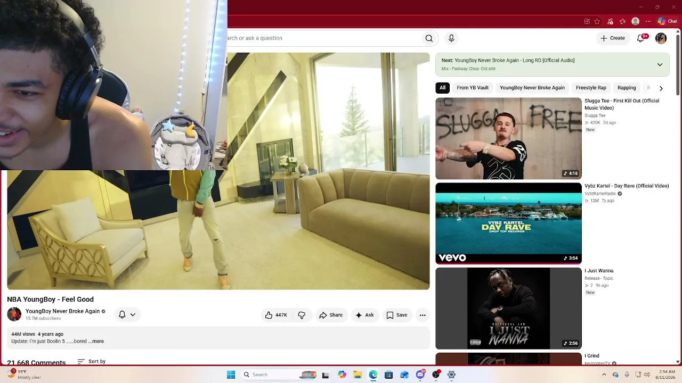The image size is (682, 383).
Task: Click the Slugga Tee video thumbnail
Action: 508,138
